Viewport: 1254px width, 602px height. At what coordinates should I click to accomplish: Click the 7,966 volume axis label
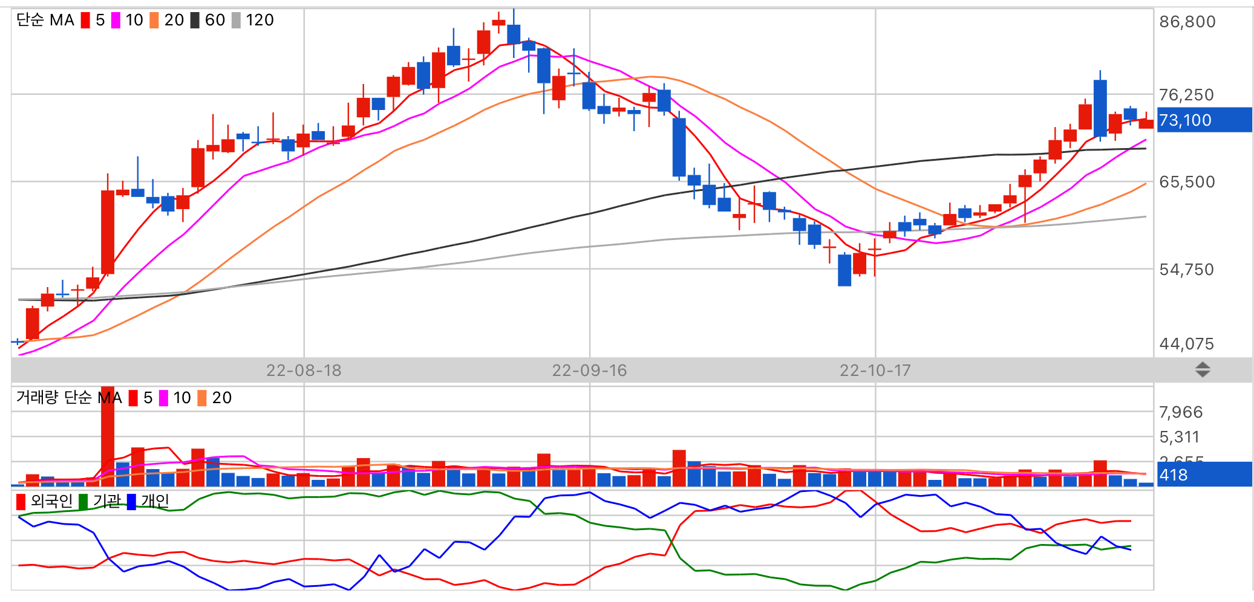point(1181,412)
